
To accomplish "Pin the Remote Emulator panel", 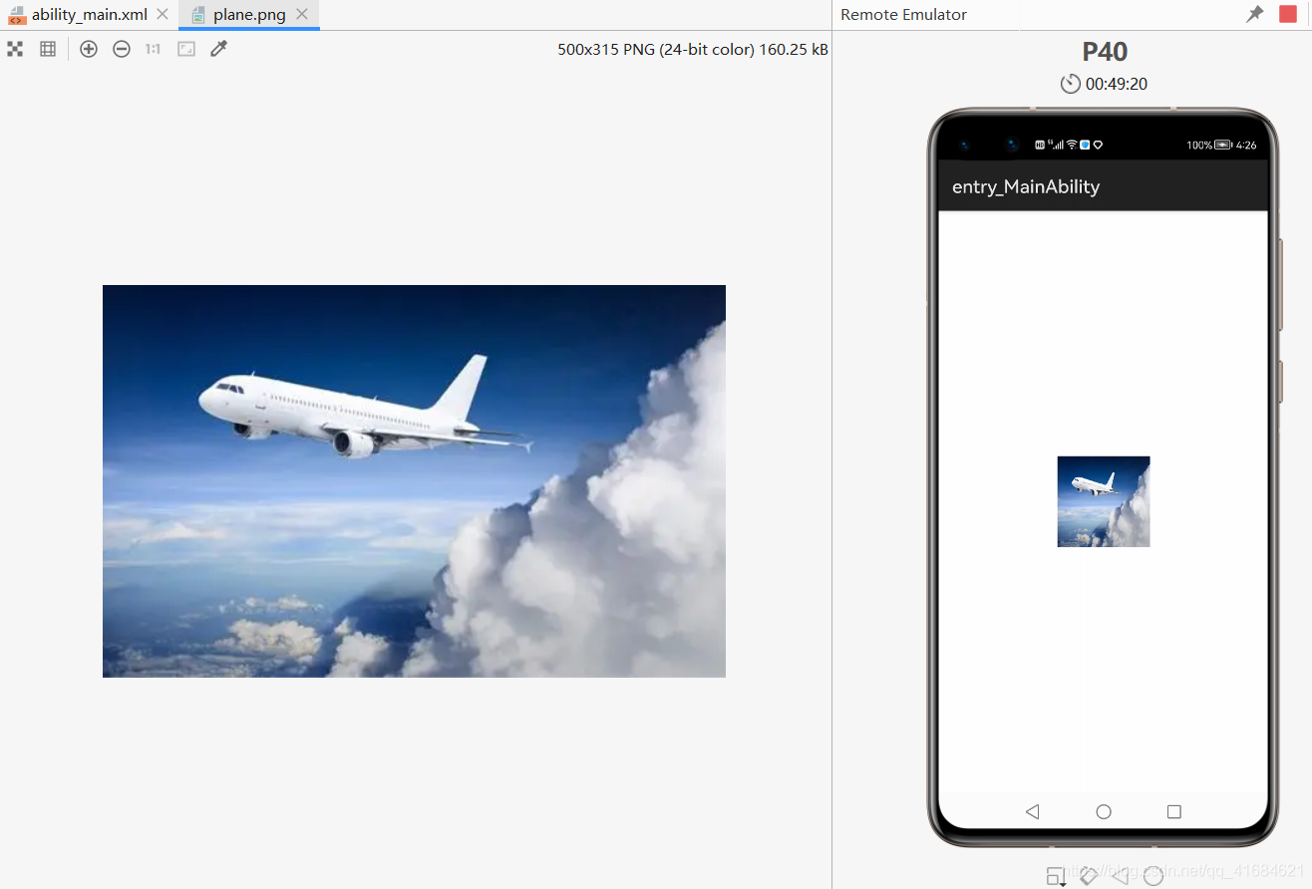I will 1255,14.
